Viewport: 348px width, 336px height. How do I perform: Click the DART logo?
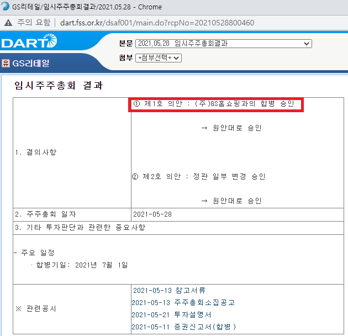(x=29, y=41)
